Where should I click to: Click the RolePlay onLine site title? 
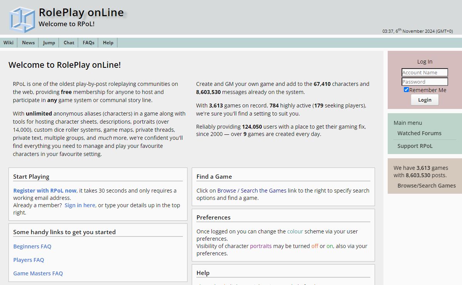(x=81, y=12)
